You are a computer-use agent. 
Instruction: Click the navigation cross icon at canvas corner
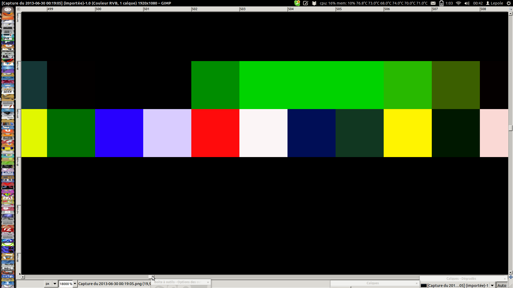pyautogui.click(x=511, y=277)
